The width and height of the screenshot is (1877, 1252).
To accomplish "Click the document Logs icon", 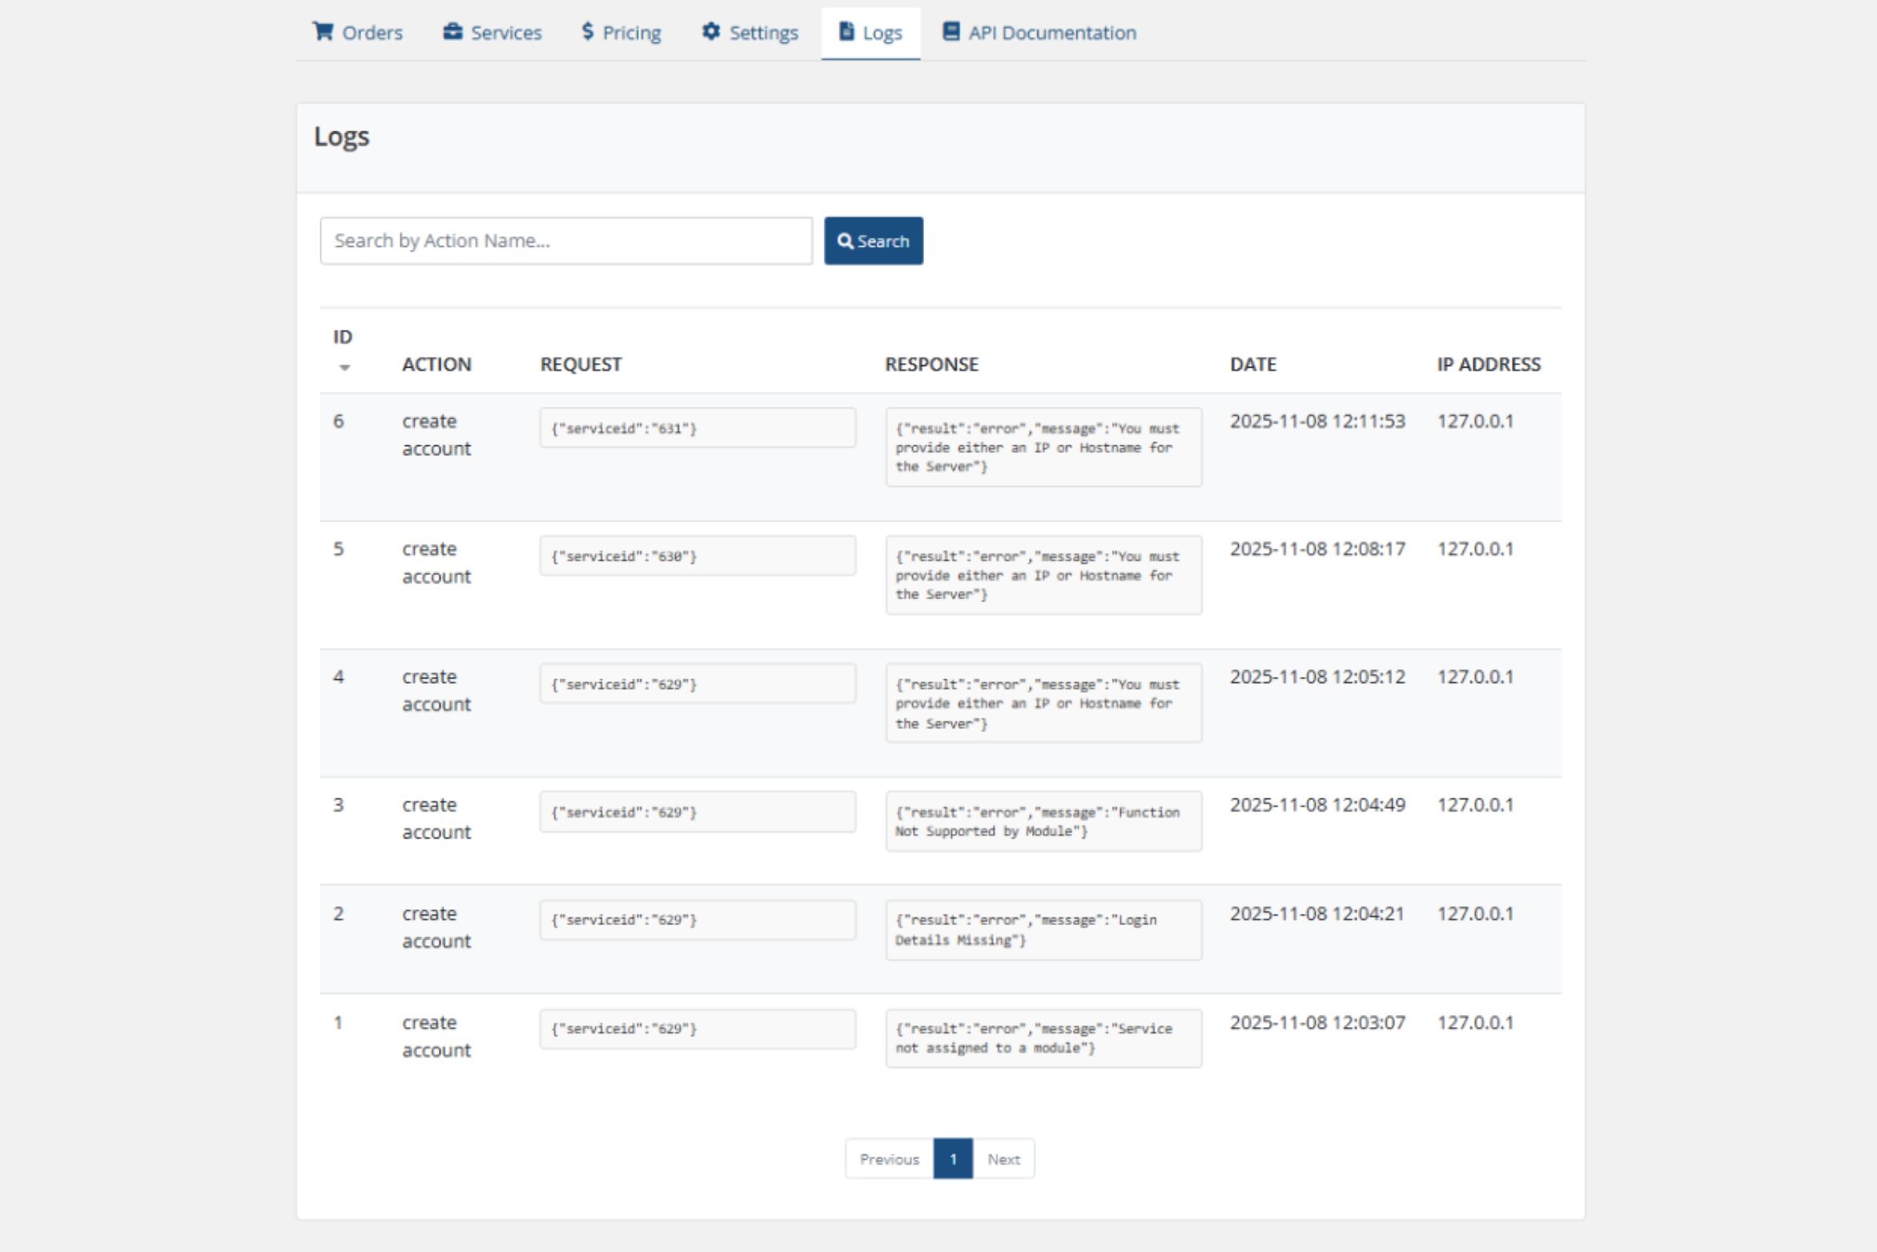I will click(846, 31).
